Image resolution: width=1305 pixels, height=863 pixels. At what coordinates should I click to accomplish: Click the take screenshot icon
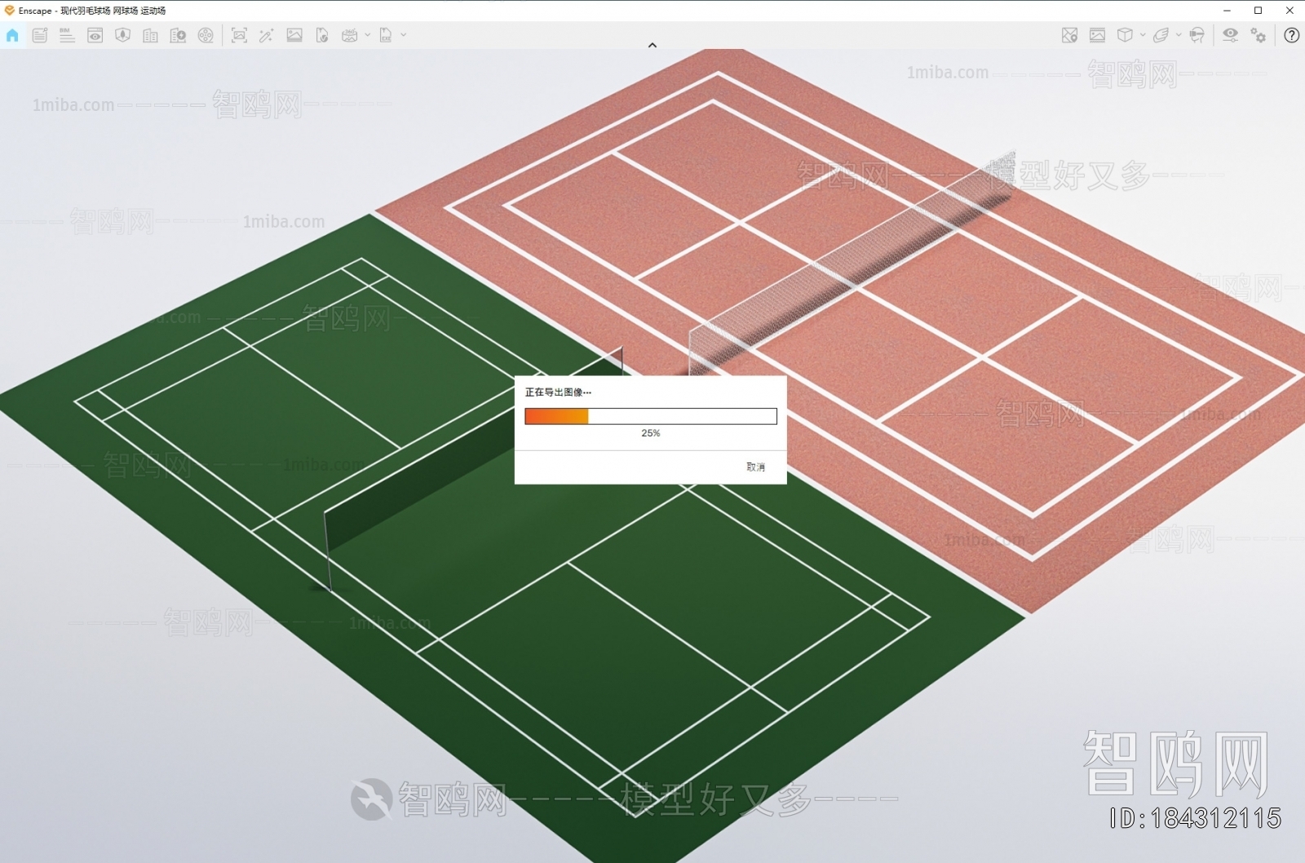239,35
